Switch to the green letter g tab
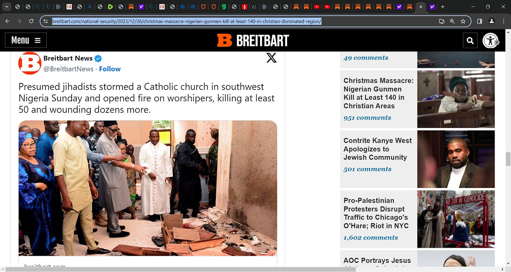This screenshot has width=511, height=272. pyautogui.click(x=224, y=7)
